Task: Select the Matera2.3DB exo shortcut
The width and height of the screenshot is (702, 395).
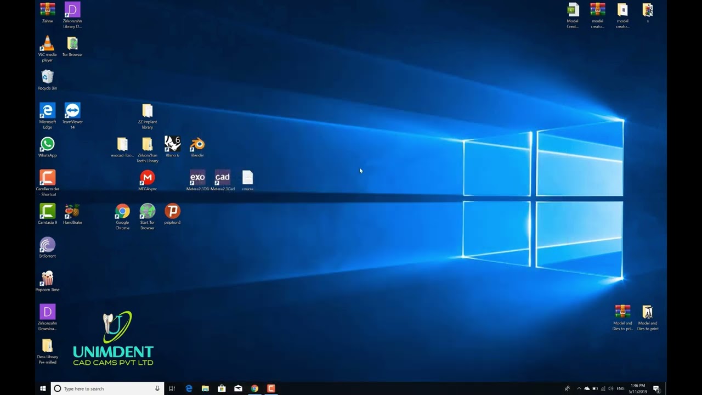Action: click(197, 180)
